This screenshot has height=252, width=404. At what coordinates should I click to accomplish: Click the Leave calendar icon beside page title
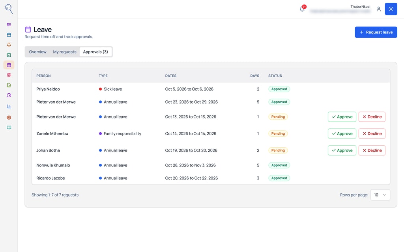click(28, 29)
